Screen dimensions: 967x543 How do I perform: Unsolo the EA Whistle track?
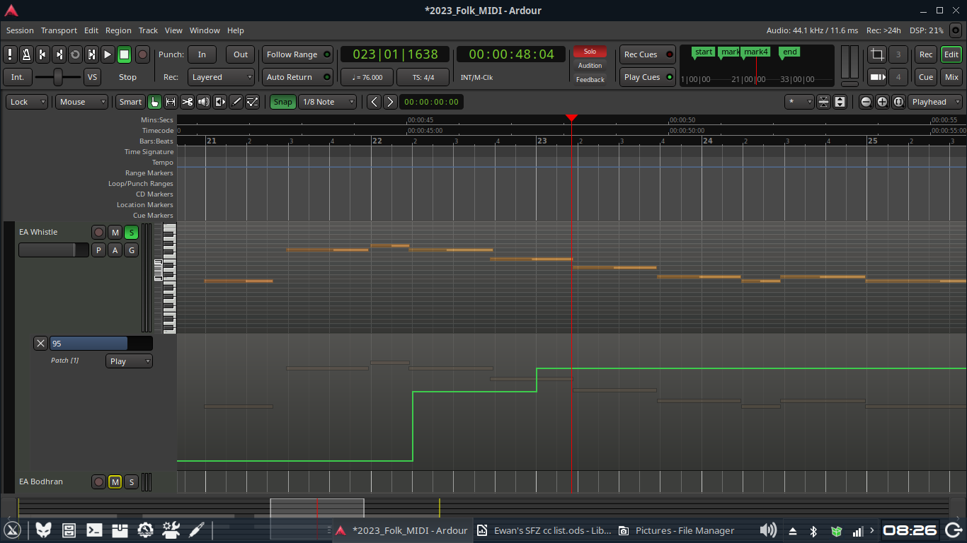[x=131, y=233]
